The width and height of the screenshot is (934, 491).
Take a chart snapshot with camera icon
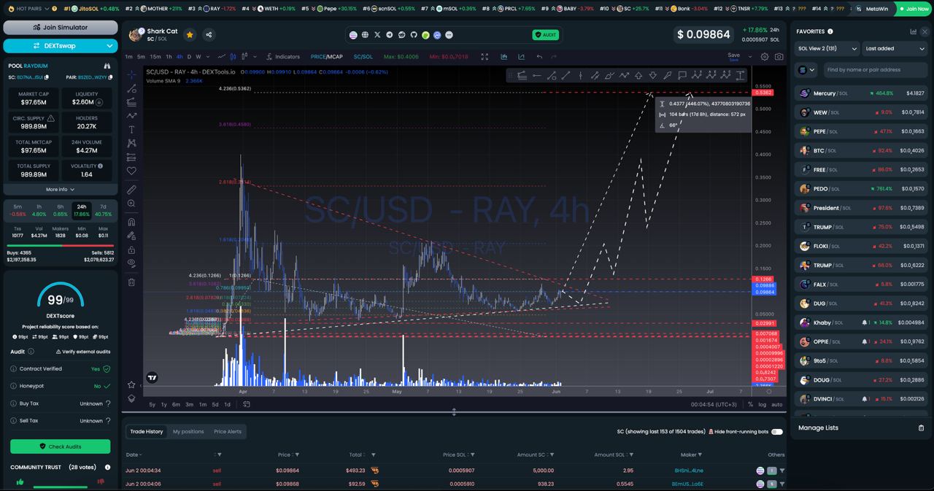tap(779, 56)
